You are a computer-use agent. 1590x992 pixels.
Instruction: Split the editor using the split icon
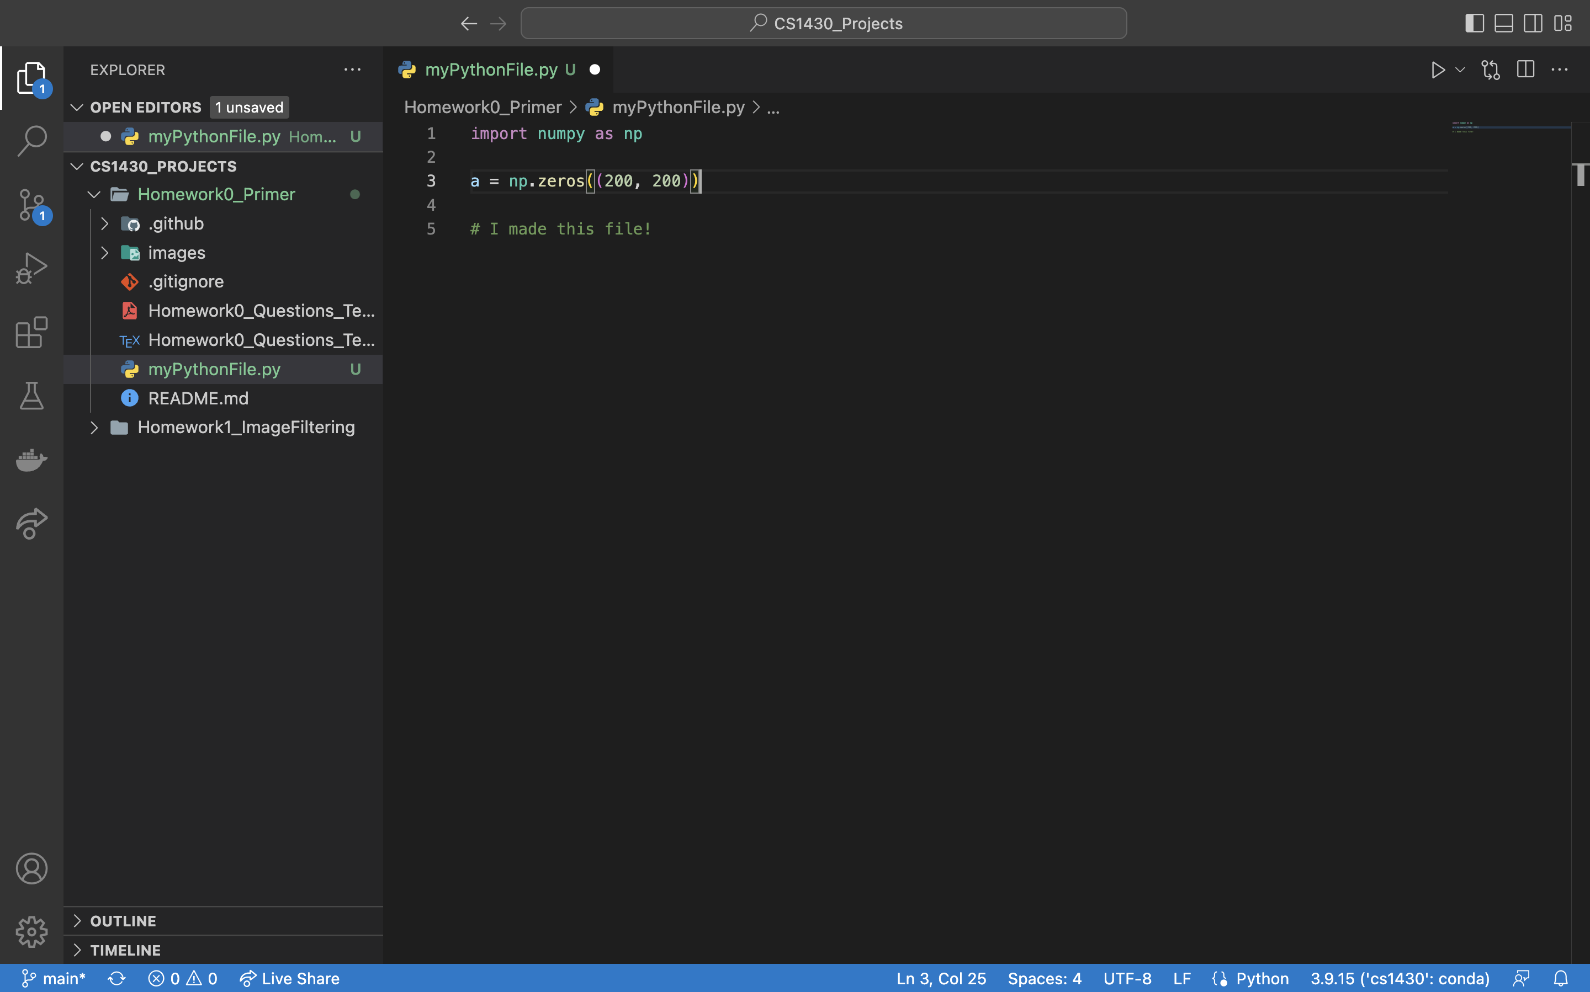[x=1525, y=70]
